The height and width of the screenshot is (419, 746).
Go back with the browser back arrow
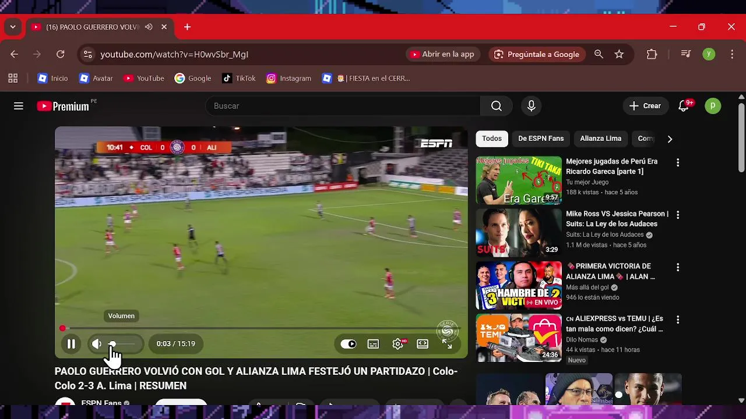[15, 54]
